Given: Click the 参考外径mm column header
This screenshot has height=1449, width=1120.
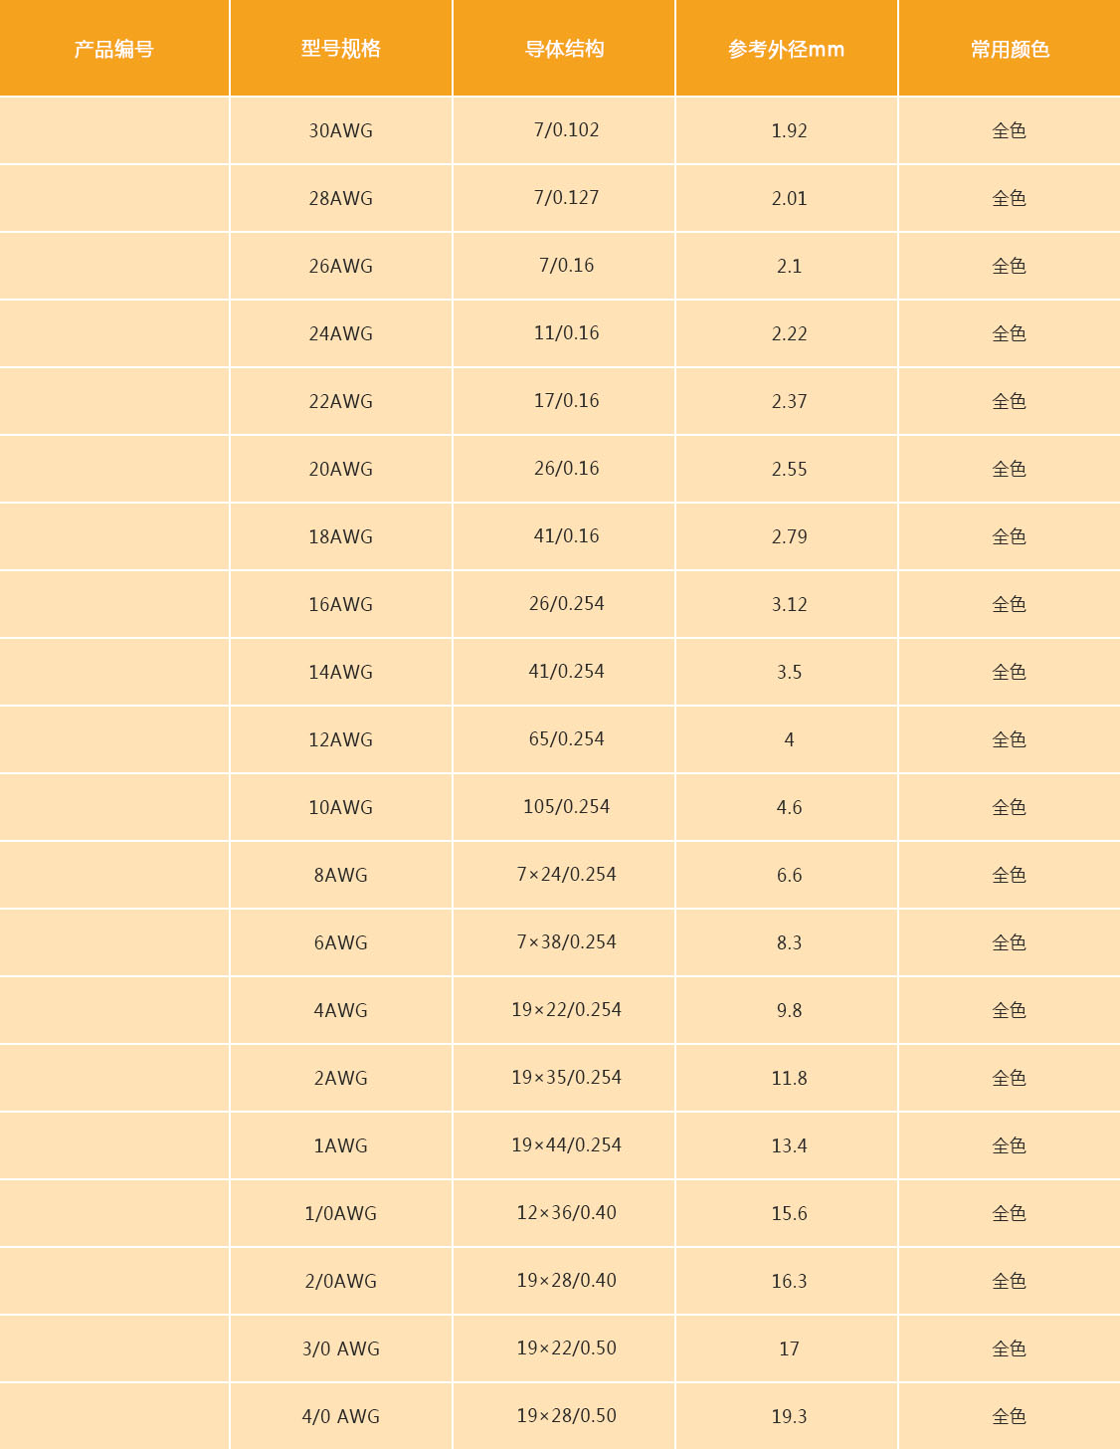Looking at the screenshot, I should [x=786, y=49].
